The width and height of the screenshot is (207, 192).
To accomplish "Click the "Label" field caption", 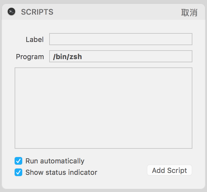I will 35,39.
